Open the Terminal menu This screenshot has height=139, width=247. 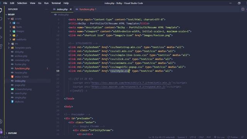click(56, 3)
